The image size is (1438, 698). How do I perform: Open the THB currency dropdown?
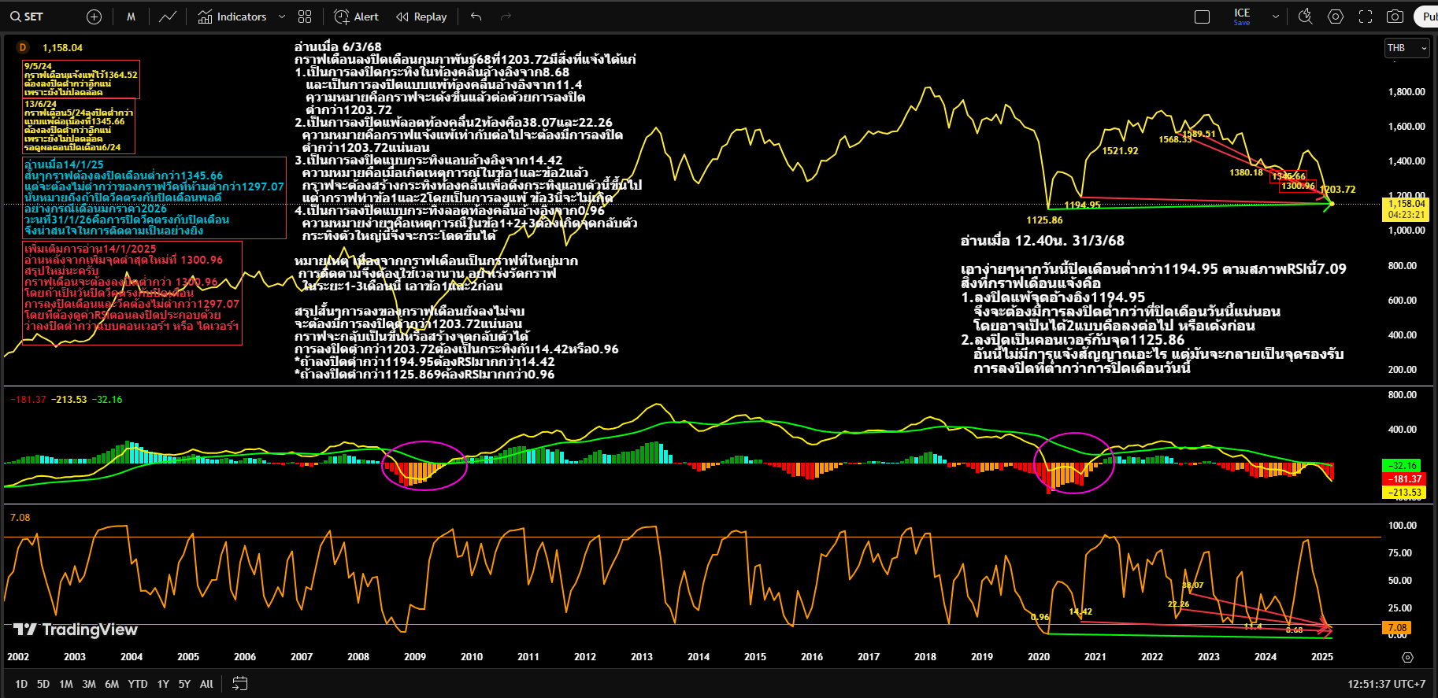pyautogui.click(x=1406, y=48)
